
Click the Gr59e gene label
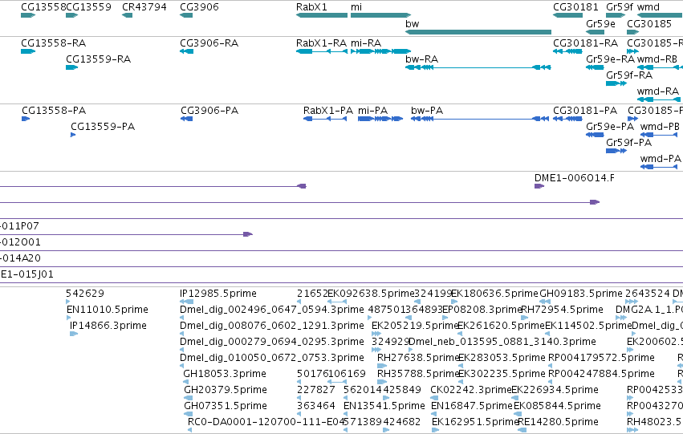600,23
